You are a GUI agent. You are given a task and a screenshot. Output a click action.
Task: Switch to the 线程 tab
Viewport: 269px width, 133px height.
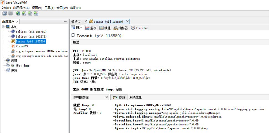(105, 28)
